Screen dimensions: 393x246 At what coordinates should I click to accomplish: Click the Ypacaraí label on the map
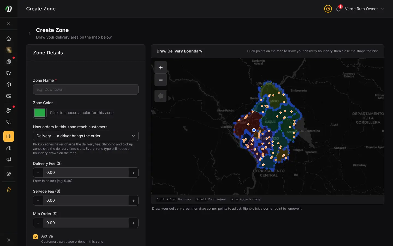pos(311,152)
